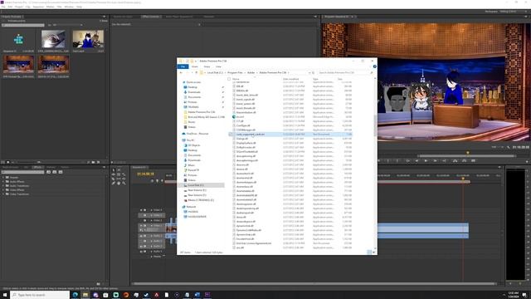Switch Project panel to icon view
531x299 pixels.
7,163
